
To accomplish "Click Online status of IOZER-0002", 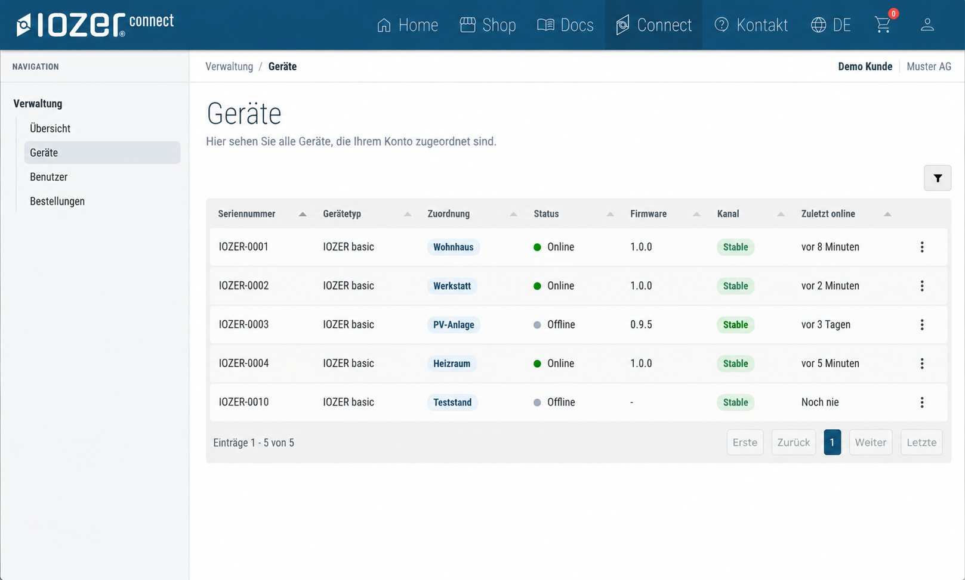I will pos(554,286).
